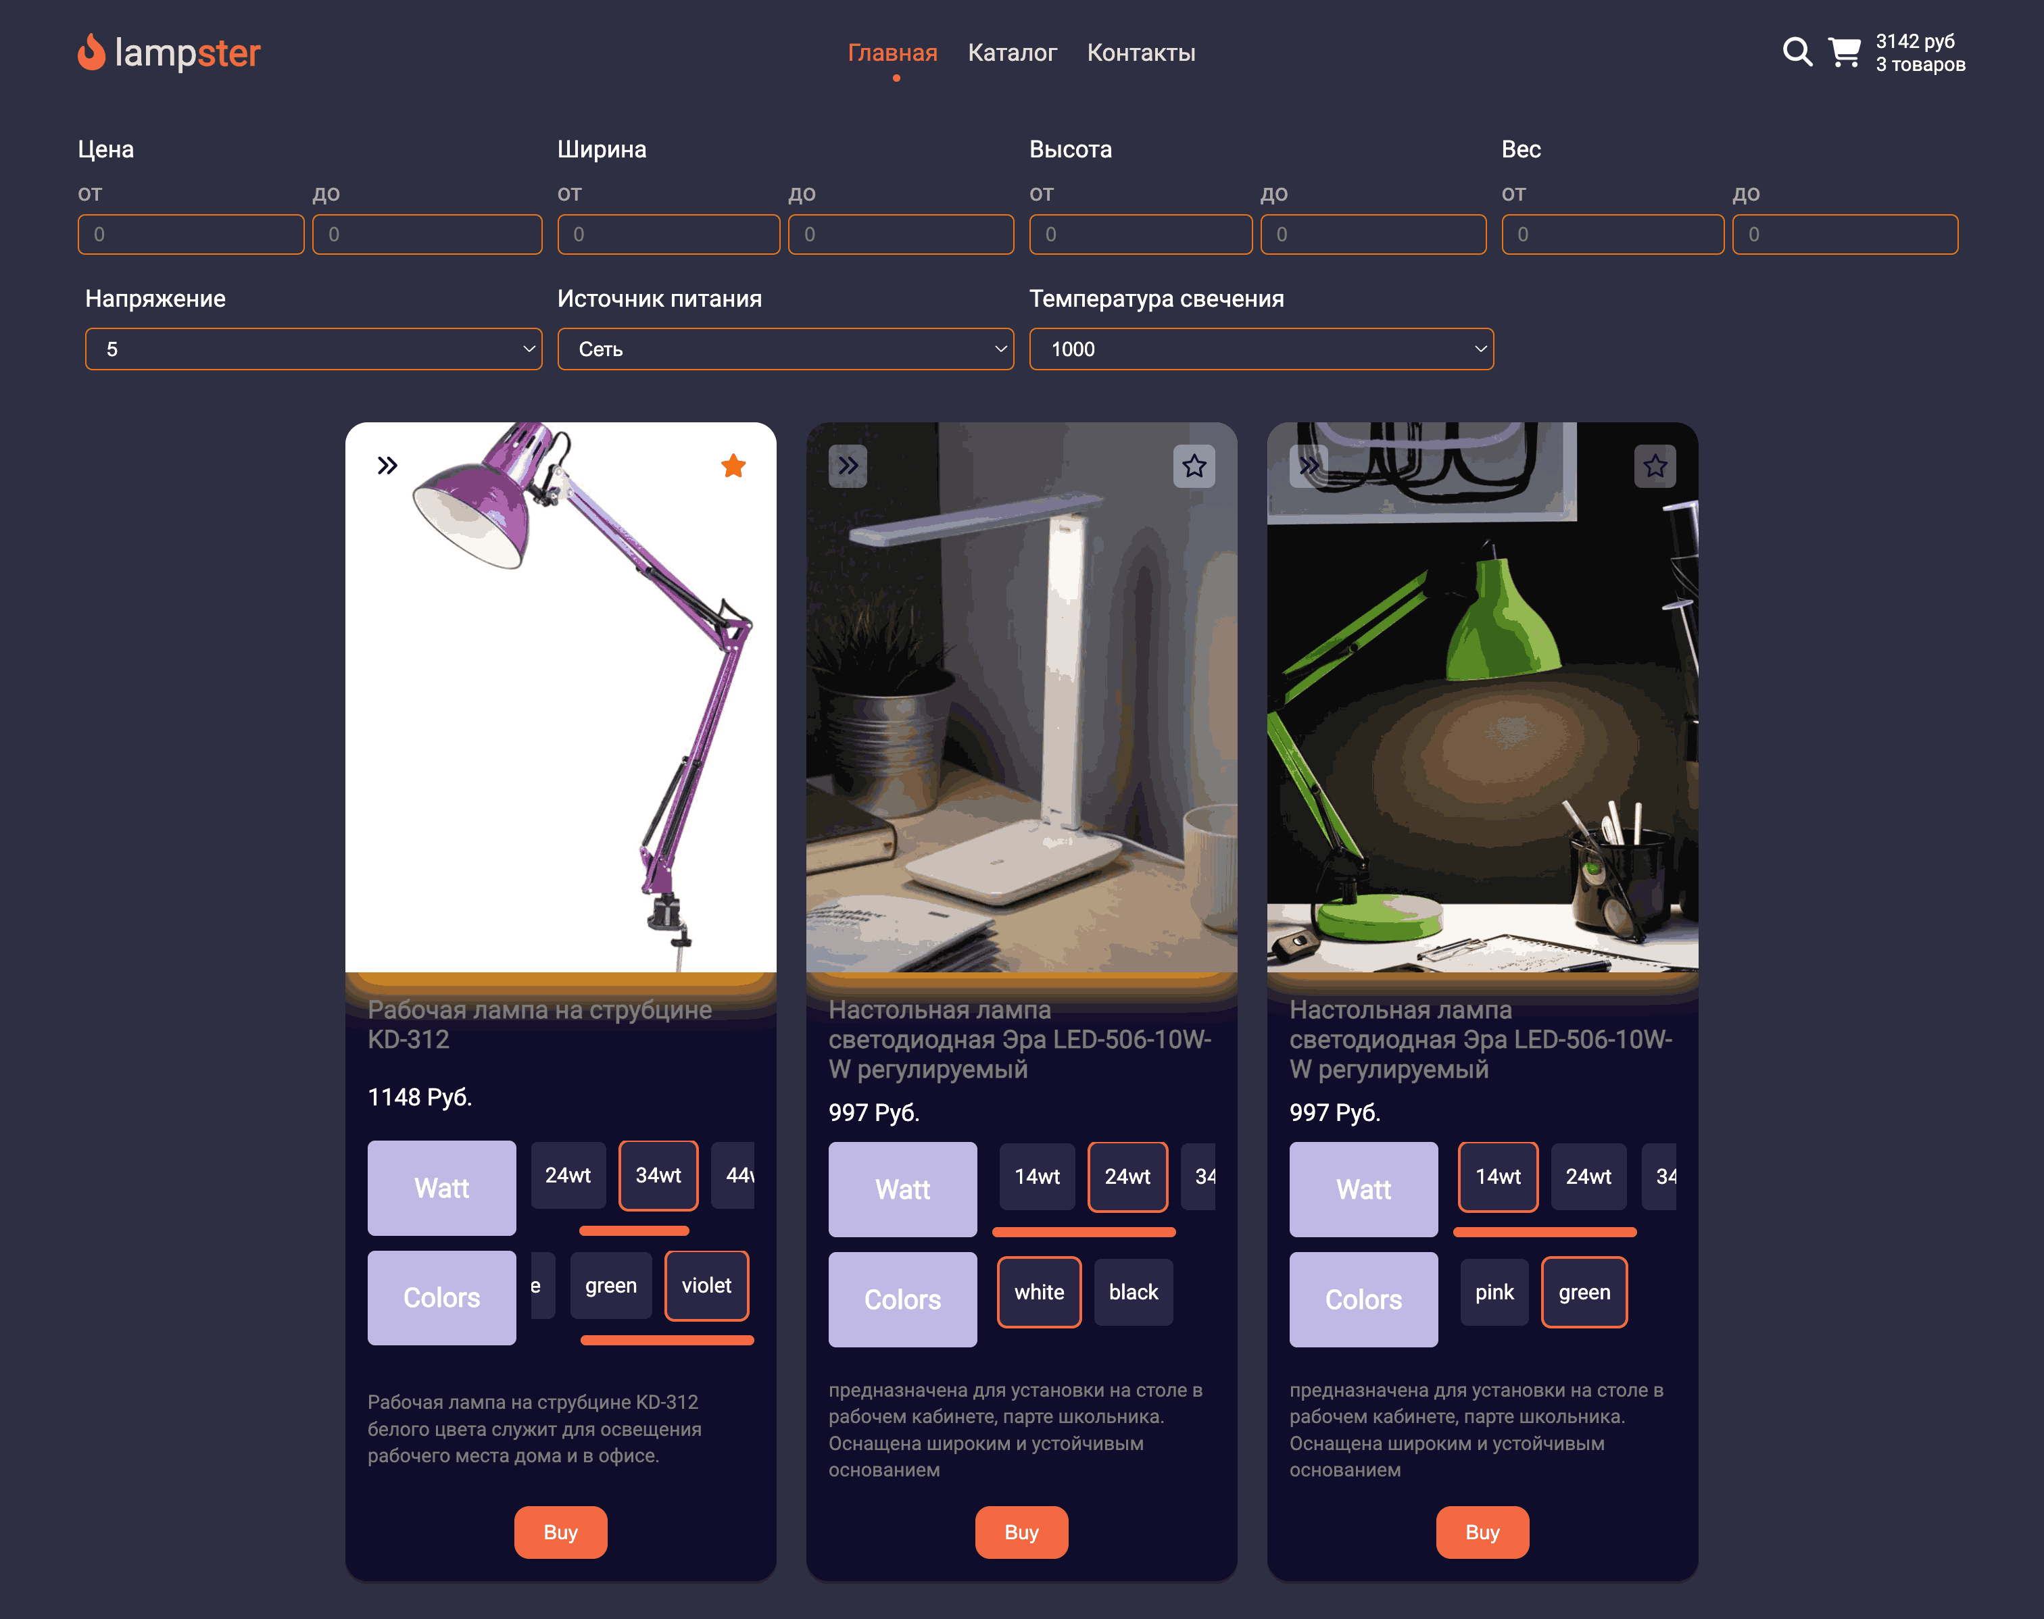Expand the image gallery chevron on the KD-312 card
The height and width of the screenshot is (1619, 2044).
(x=387, y=466)
